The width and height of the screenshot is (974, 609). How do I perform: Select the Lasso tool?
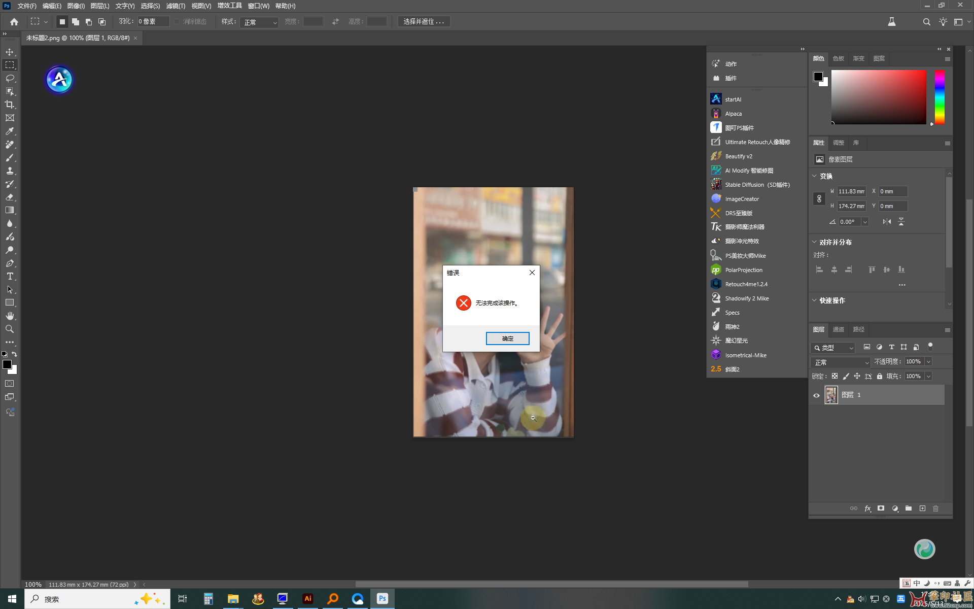(x=10, y=78)
